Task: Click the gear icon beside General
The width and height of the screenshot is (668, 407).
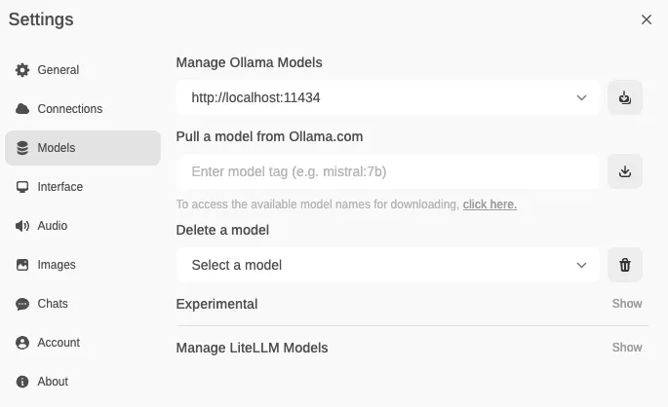Action: (22, 70)
